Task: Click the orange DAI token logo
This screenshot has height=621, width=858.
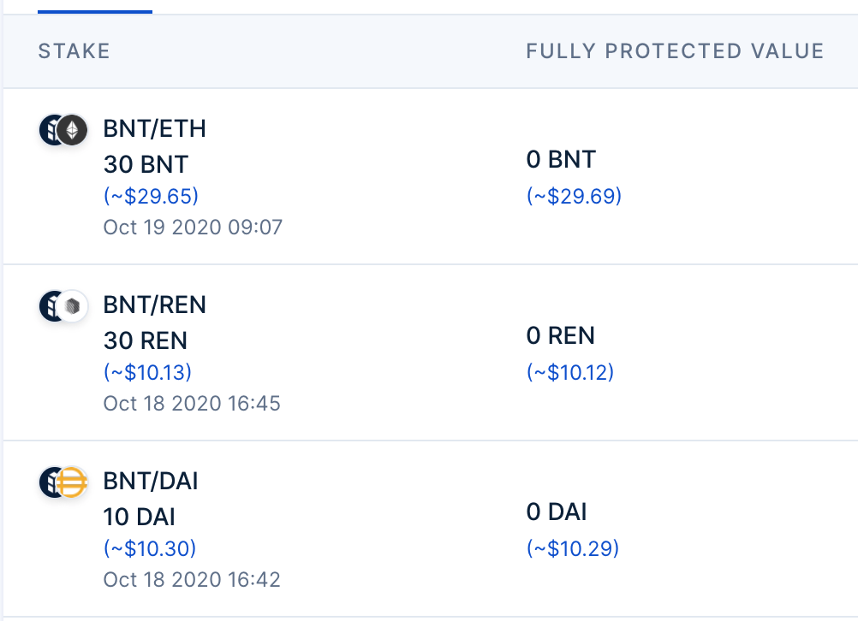Action: pyautogui.click(x=74, y=482)
